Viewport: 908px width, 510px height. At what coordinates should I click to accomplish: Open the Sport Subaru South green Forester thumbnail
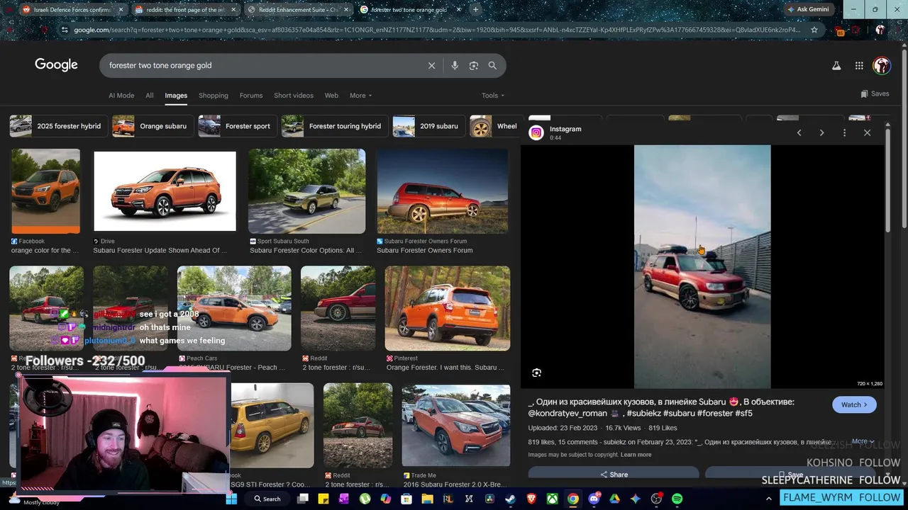click(x=306, y=191)
